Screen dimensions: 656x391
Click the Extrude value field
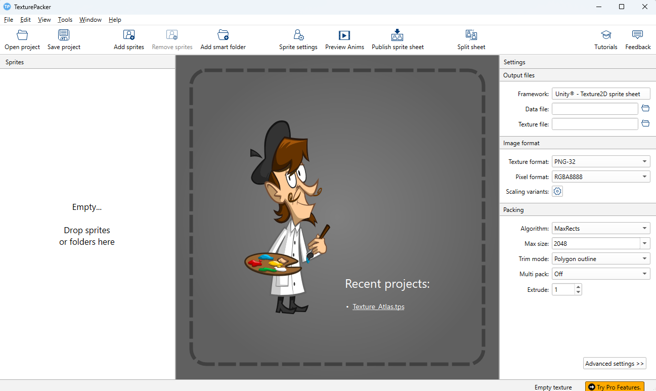coord(563,290)
